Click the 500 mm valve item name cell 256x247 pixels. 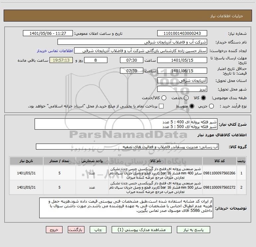coord(156,187)
